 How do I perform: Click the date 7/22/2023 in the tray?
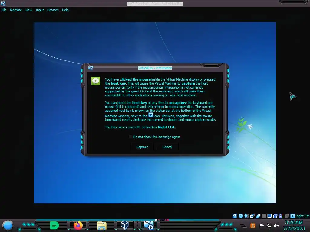294,228
